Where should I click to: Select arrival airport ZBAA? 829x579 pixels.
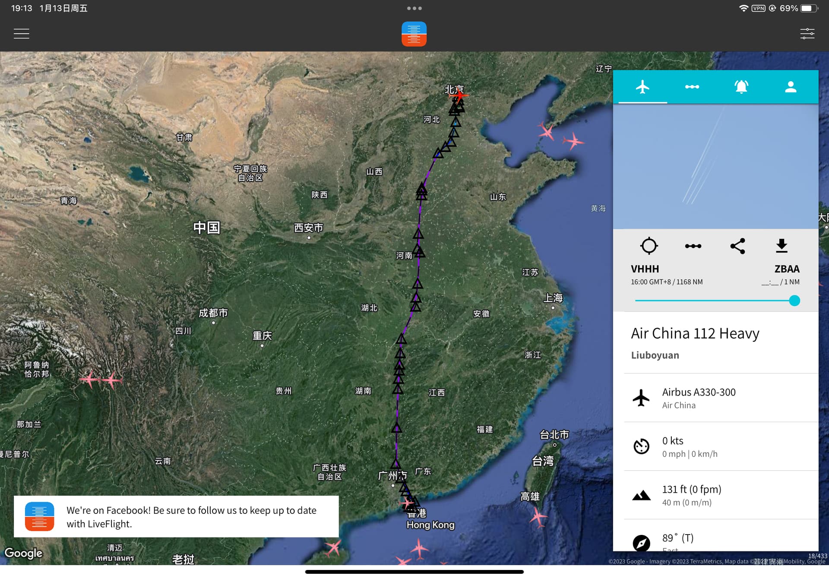787,269
